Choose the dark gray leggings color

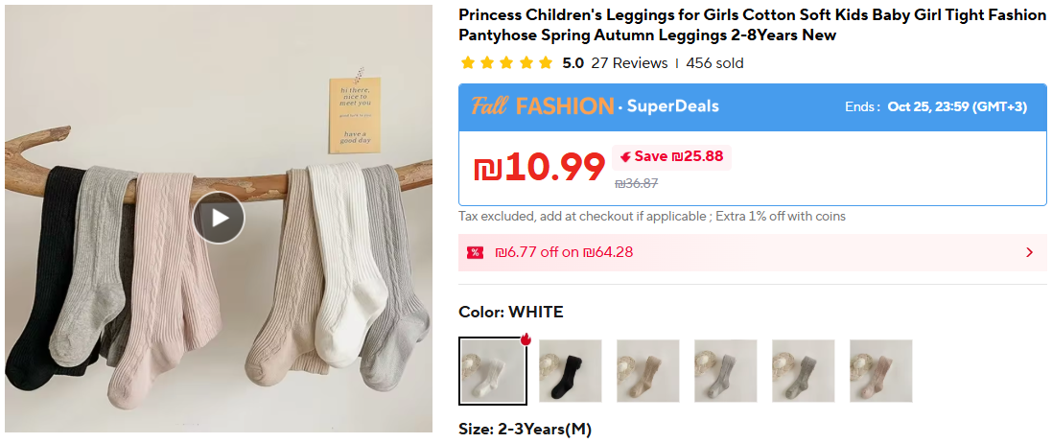[x=804, y=371]
